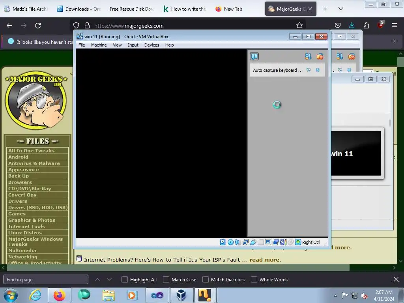
Task: Toggle the notification center speech bubble icon
Action: 254,56
